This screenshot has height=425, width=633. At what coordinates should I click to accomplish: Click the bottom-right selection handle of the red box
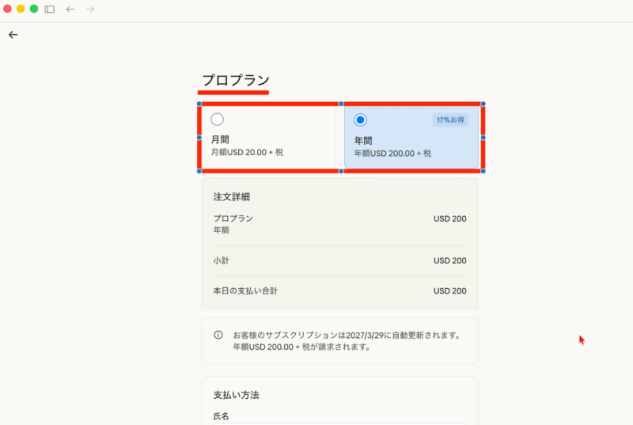[483, 171]
